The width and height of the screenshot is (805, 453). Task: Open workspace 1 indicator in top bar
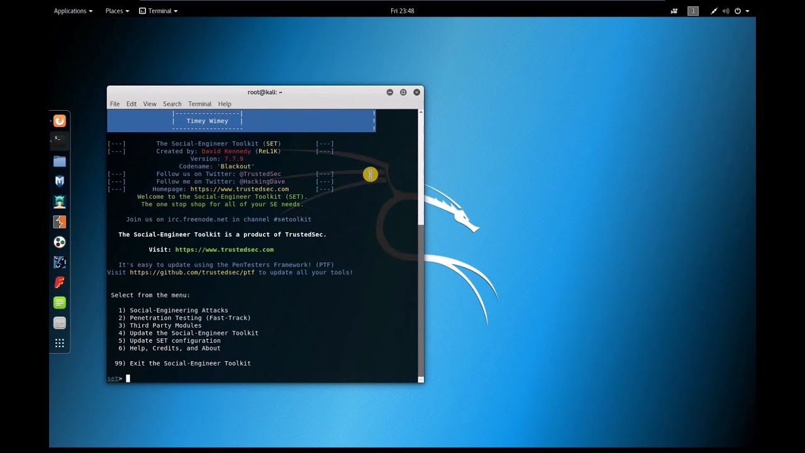tap(693, 11)
